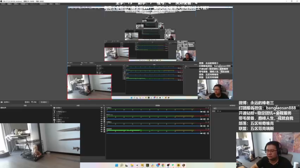The width and height of the screenshot is (300, 168).
Task: Select red-bordered cat-cage camera in preview
Action: pos(89,87)
